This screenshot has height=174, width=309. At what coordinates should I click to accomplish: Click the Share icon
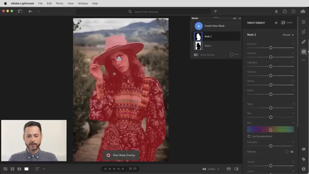tap(285, 11)
